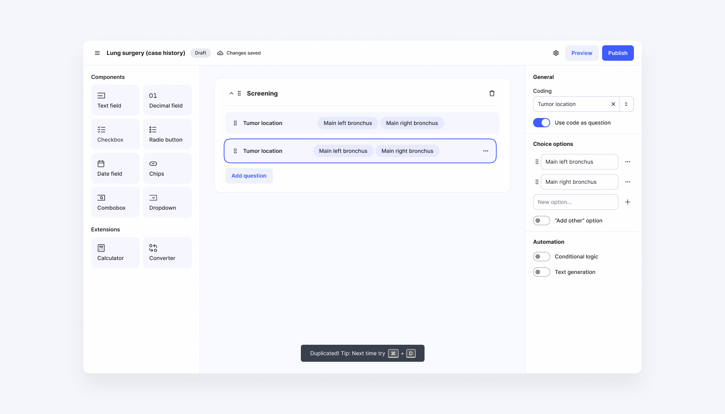This screenshot has width=725, height=414.
Task: Open form settings gear icon
Action: pos(556,53)
